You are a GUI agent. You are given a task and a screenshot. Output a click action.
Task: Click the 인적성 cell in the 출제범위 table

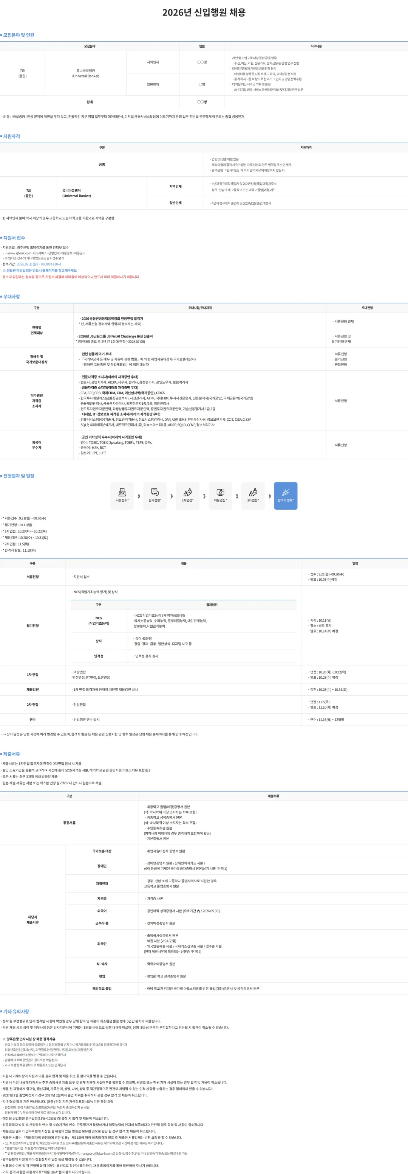click(x=99, y=656)
